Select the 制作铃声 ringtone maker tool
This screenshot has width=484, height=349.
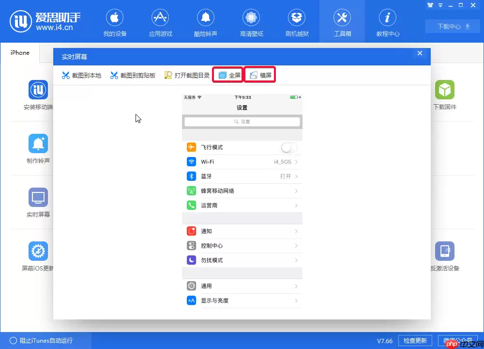coord(38,143)
